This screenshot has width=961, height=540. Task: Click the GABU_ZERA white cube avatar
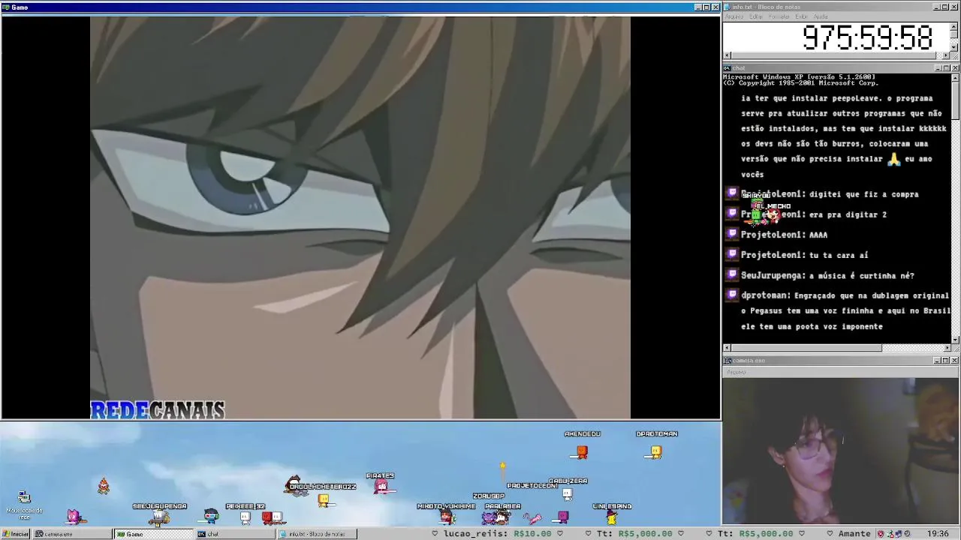pyautogui.click(x=568, y=493)
